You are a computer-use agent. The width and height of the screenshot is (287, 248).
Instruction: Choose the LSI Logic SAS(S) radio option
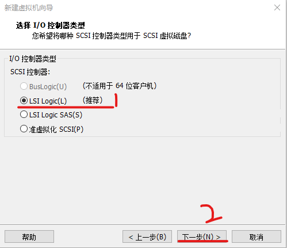[24, 115]
